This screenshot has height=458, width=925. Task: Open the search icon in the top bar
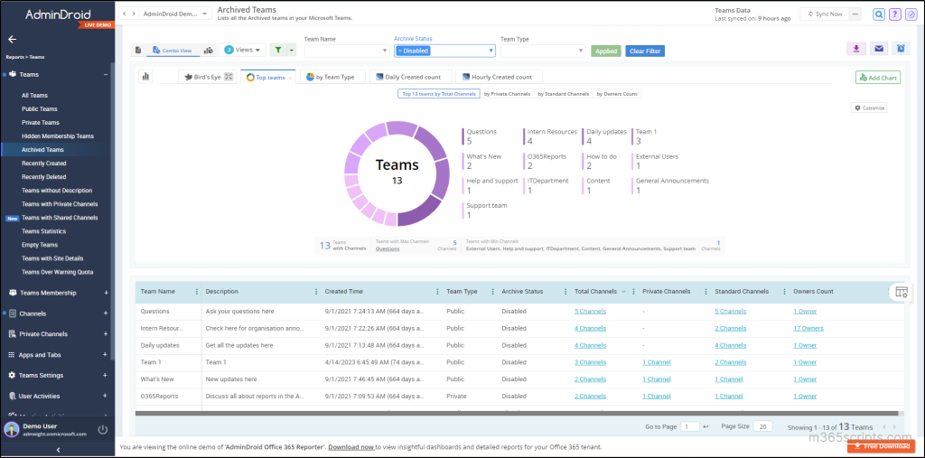tap(879, 14)
